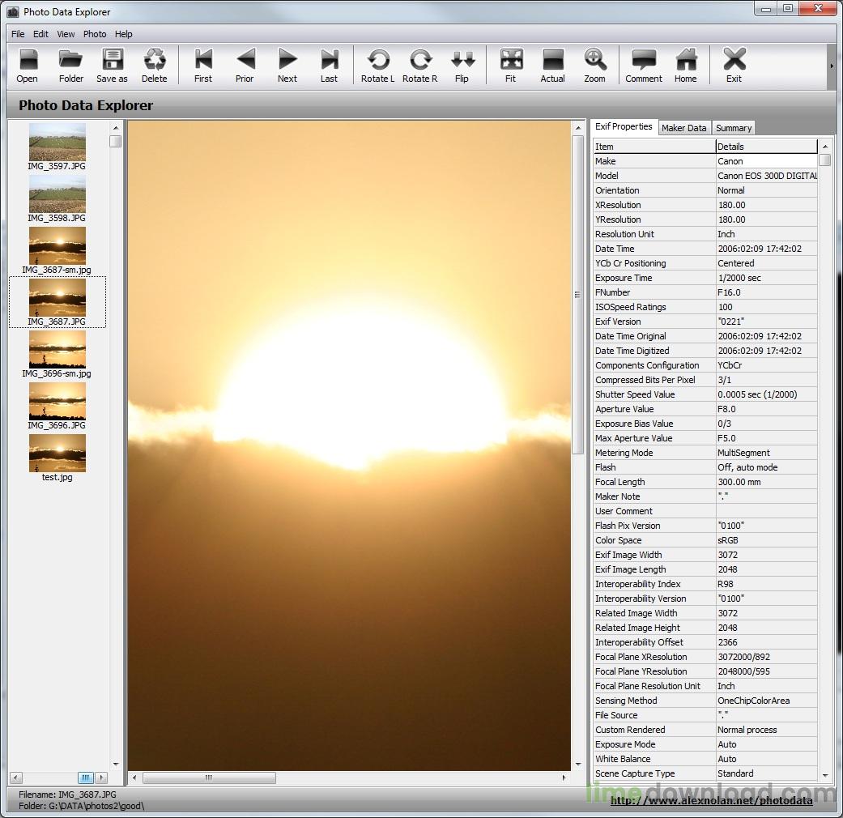Fit the image to the window
This screenshot has width=843, height=818.
tap(510, 65)
